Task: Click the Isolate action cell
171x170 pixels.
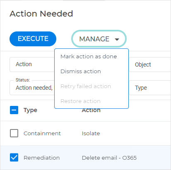Action: click(x=91, y=133)
